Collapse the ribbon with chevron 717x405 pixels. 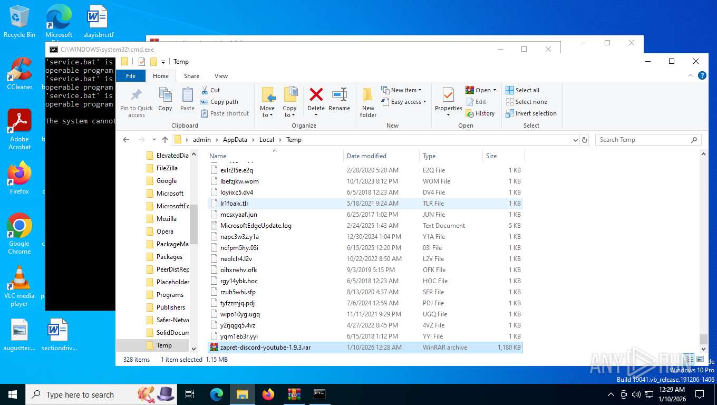(691, 76)
